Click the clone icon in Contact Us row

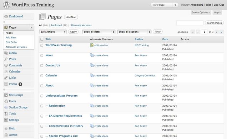(x=92, y=65)
